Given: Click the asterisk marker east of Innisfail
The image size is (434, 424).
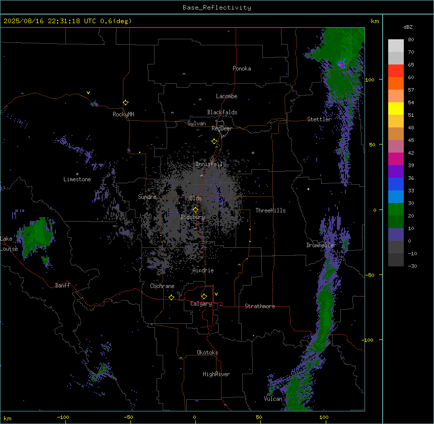Looking at the screenshot, I should coord(253,153).
